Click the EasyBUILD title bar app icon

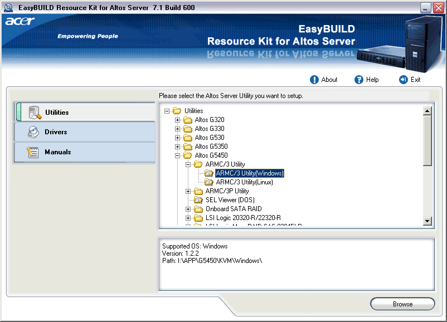pyautogui.click(x=8, y=8)
